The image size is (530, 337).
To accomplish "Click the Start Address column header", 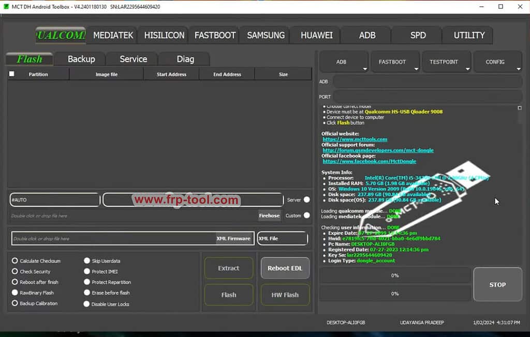I will 171,74.
